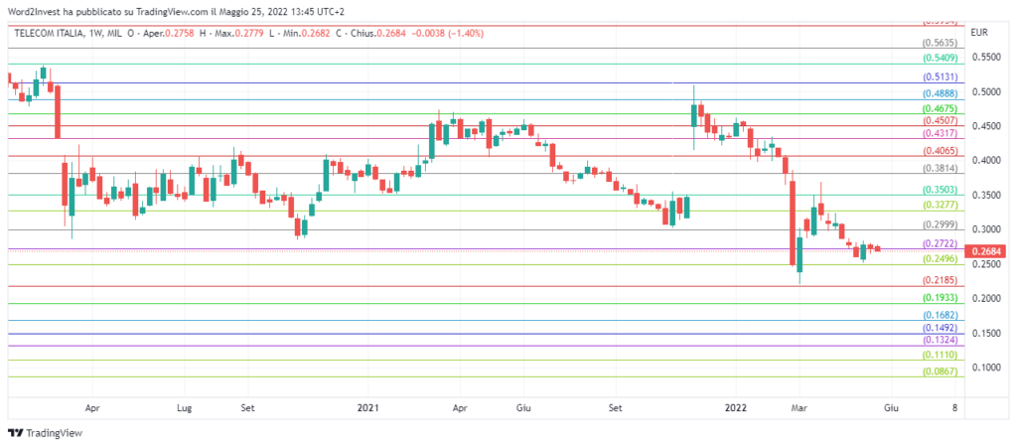Select the (0.2185) level label
1017x447 pixels.
coord(940,281)
